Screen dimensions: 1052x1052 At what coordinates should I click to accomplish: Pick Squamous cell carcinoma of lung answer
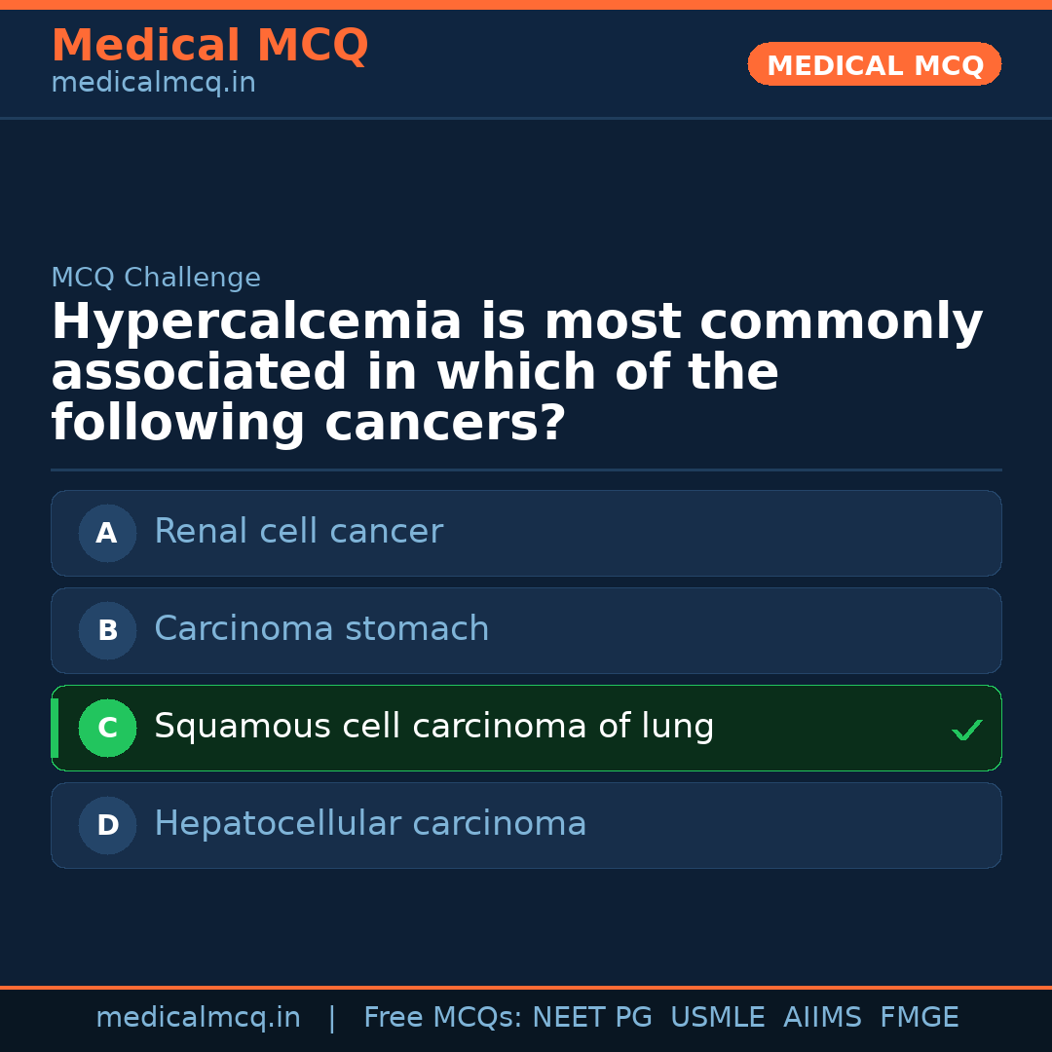click(433, 727)
